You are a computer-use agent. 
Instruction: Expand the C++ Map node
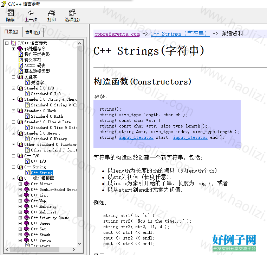click(x=20, y=201)
